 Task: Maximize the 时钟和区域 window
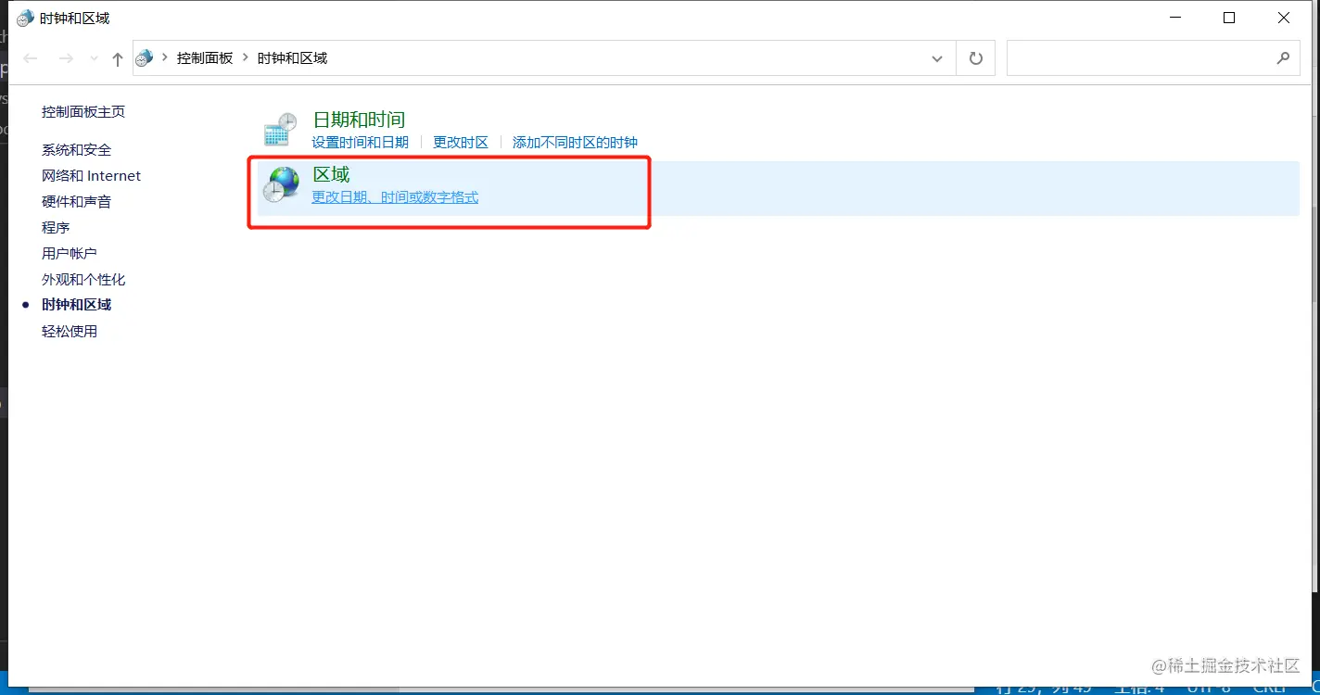click(x=1229, y=18)
